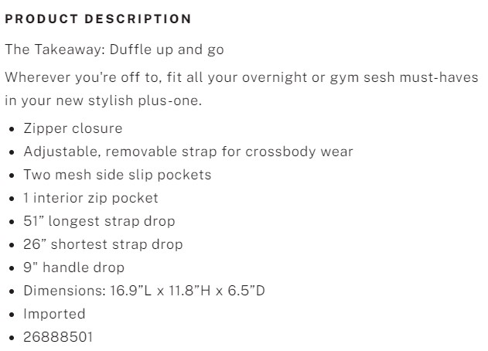
Task: Select the "Zipper closure" list item
Action: (x=73, y=128)
